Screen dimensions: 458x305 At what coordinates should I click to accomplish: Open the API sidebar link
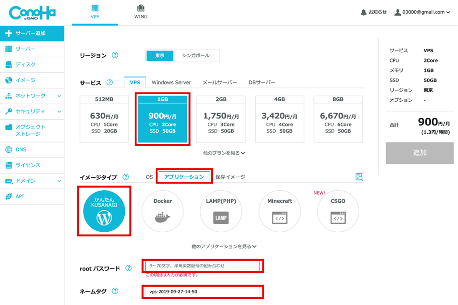tap(32, 196)
